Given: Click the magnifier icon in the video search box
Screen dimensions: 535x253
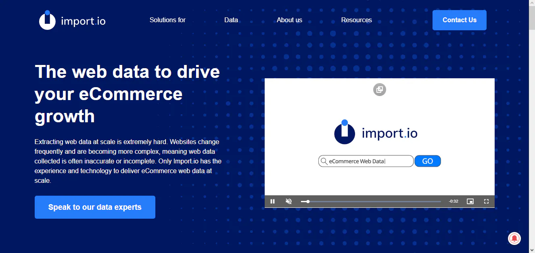Looking at the screenshot, I should pos(324,161).
